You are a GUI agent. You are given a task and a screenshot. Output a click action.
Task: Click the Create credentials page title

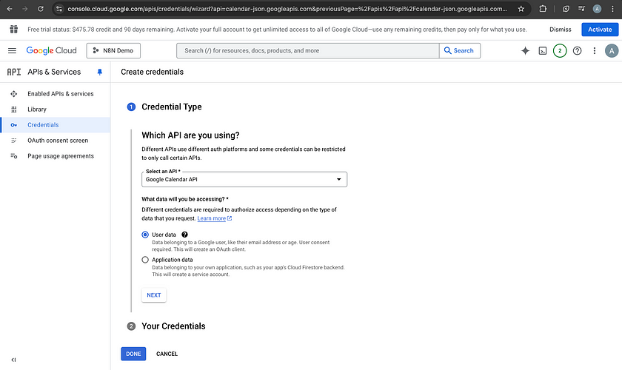click(153, 73)
